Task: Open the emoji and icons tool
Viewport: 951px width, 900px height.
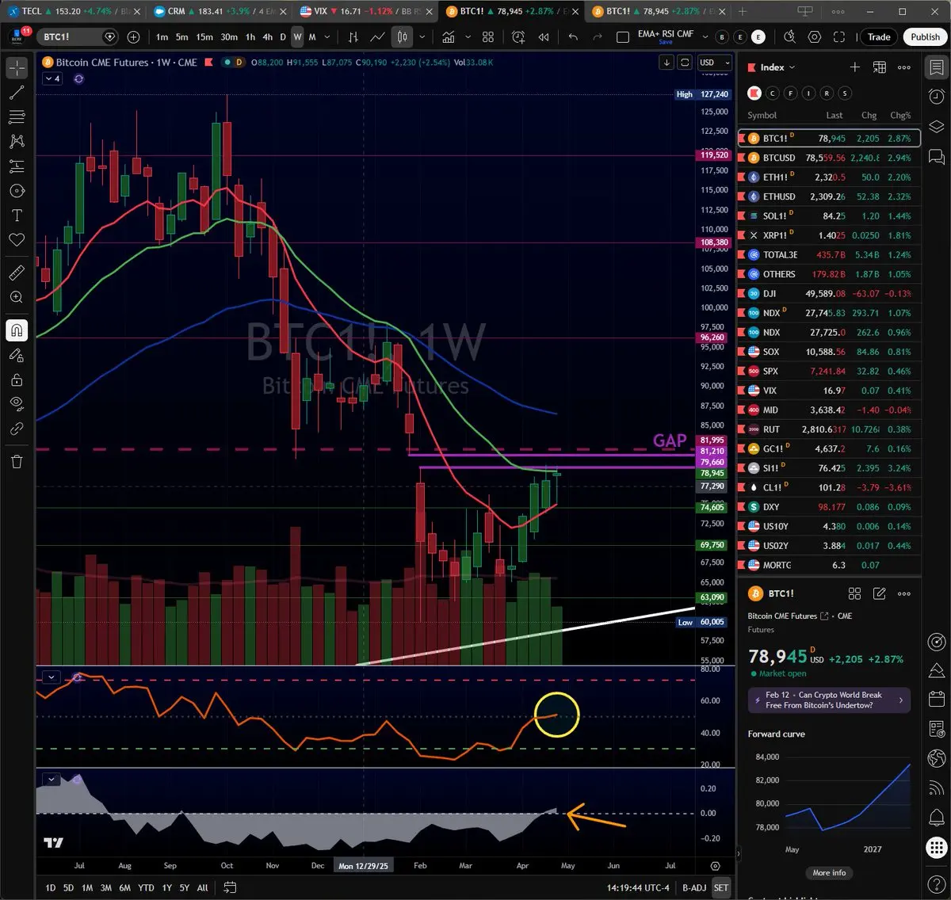Action: (x=17, y=240)
